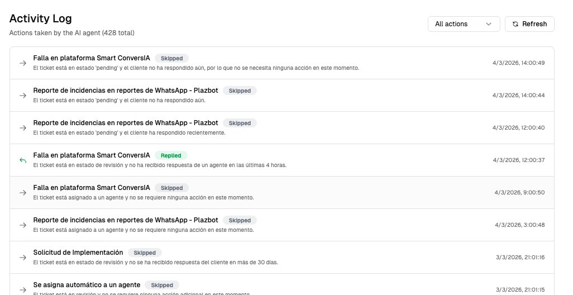Click subtitle 'Actions taken by the AI agent (428 total)'

pos(71,33)
